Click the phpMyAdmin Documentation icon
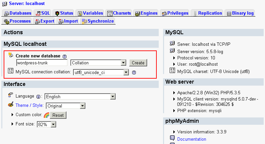265x144 pixels. point(172,139)
